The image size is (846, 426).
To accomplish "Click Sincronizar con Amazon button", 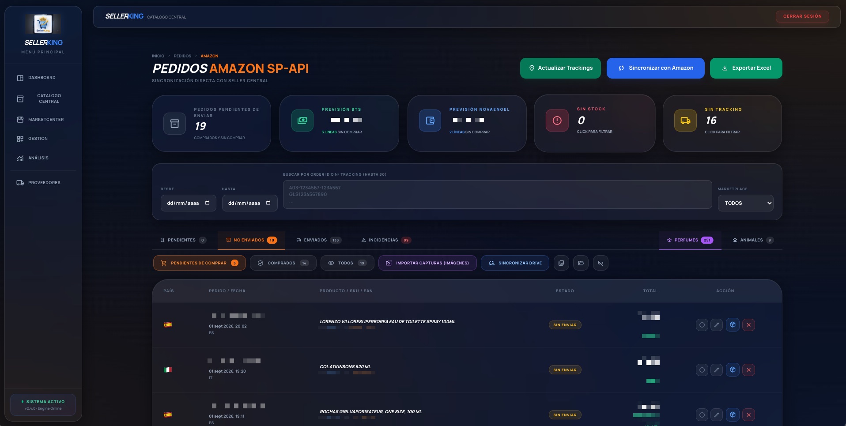I will pos(655,68).
